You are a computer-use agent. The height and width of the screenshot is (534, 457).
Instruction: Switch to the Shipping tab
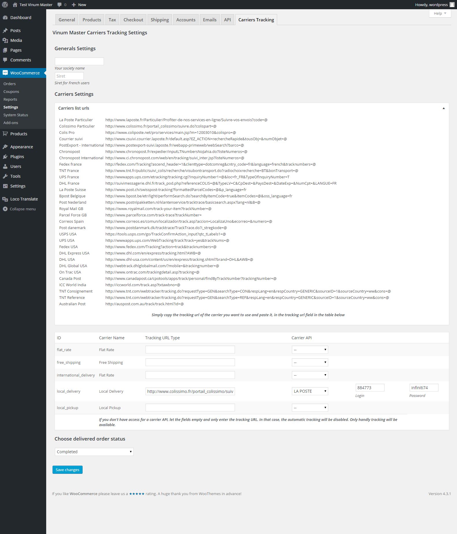click(160, 20)
